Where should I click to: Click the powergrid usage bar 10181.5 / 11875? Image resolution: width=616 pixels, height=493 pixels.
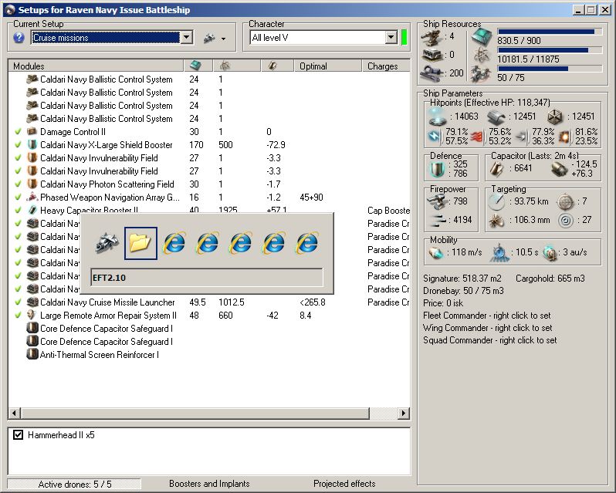tap(550, 50)
